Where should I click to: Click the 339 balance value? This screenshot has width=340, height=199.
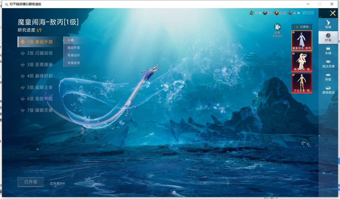point(270,13)
